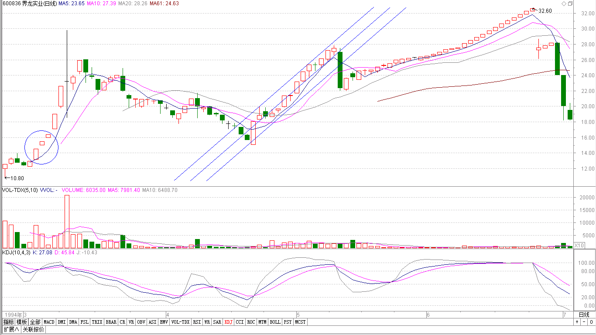Select the CR indicator

tap(122, 322)
